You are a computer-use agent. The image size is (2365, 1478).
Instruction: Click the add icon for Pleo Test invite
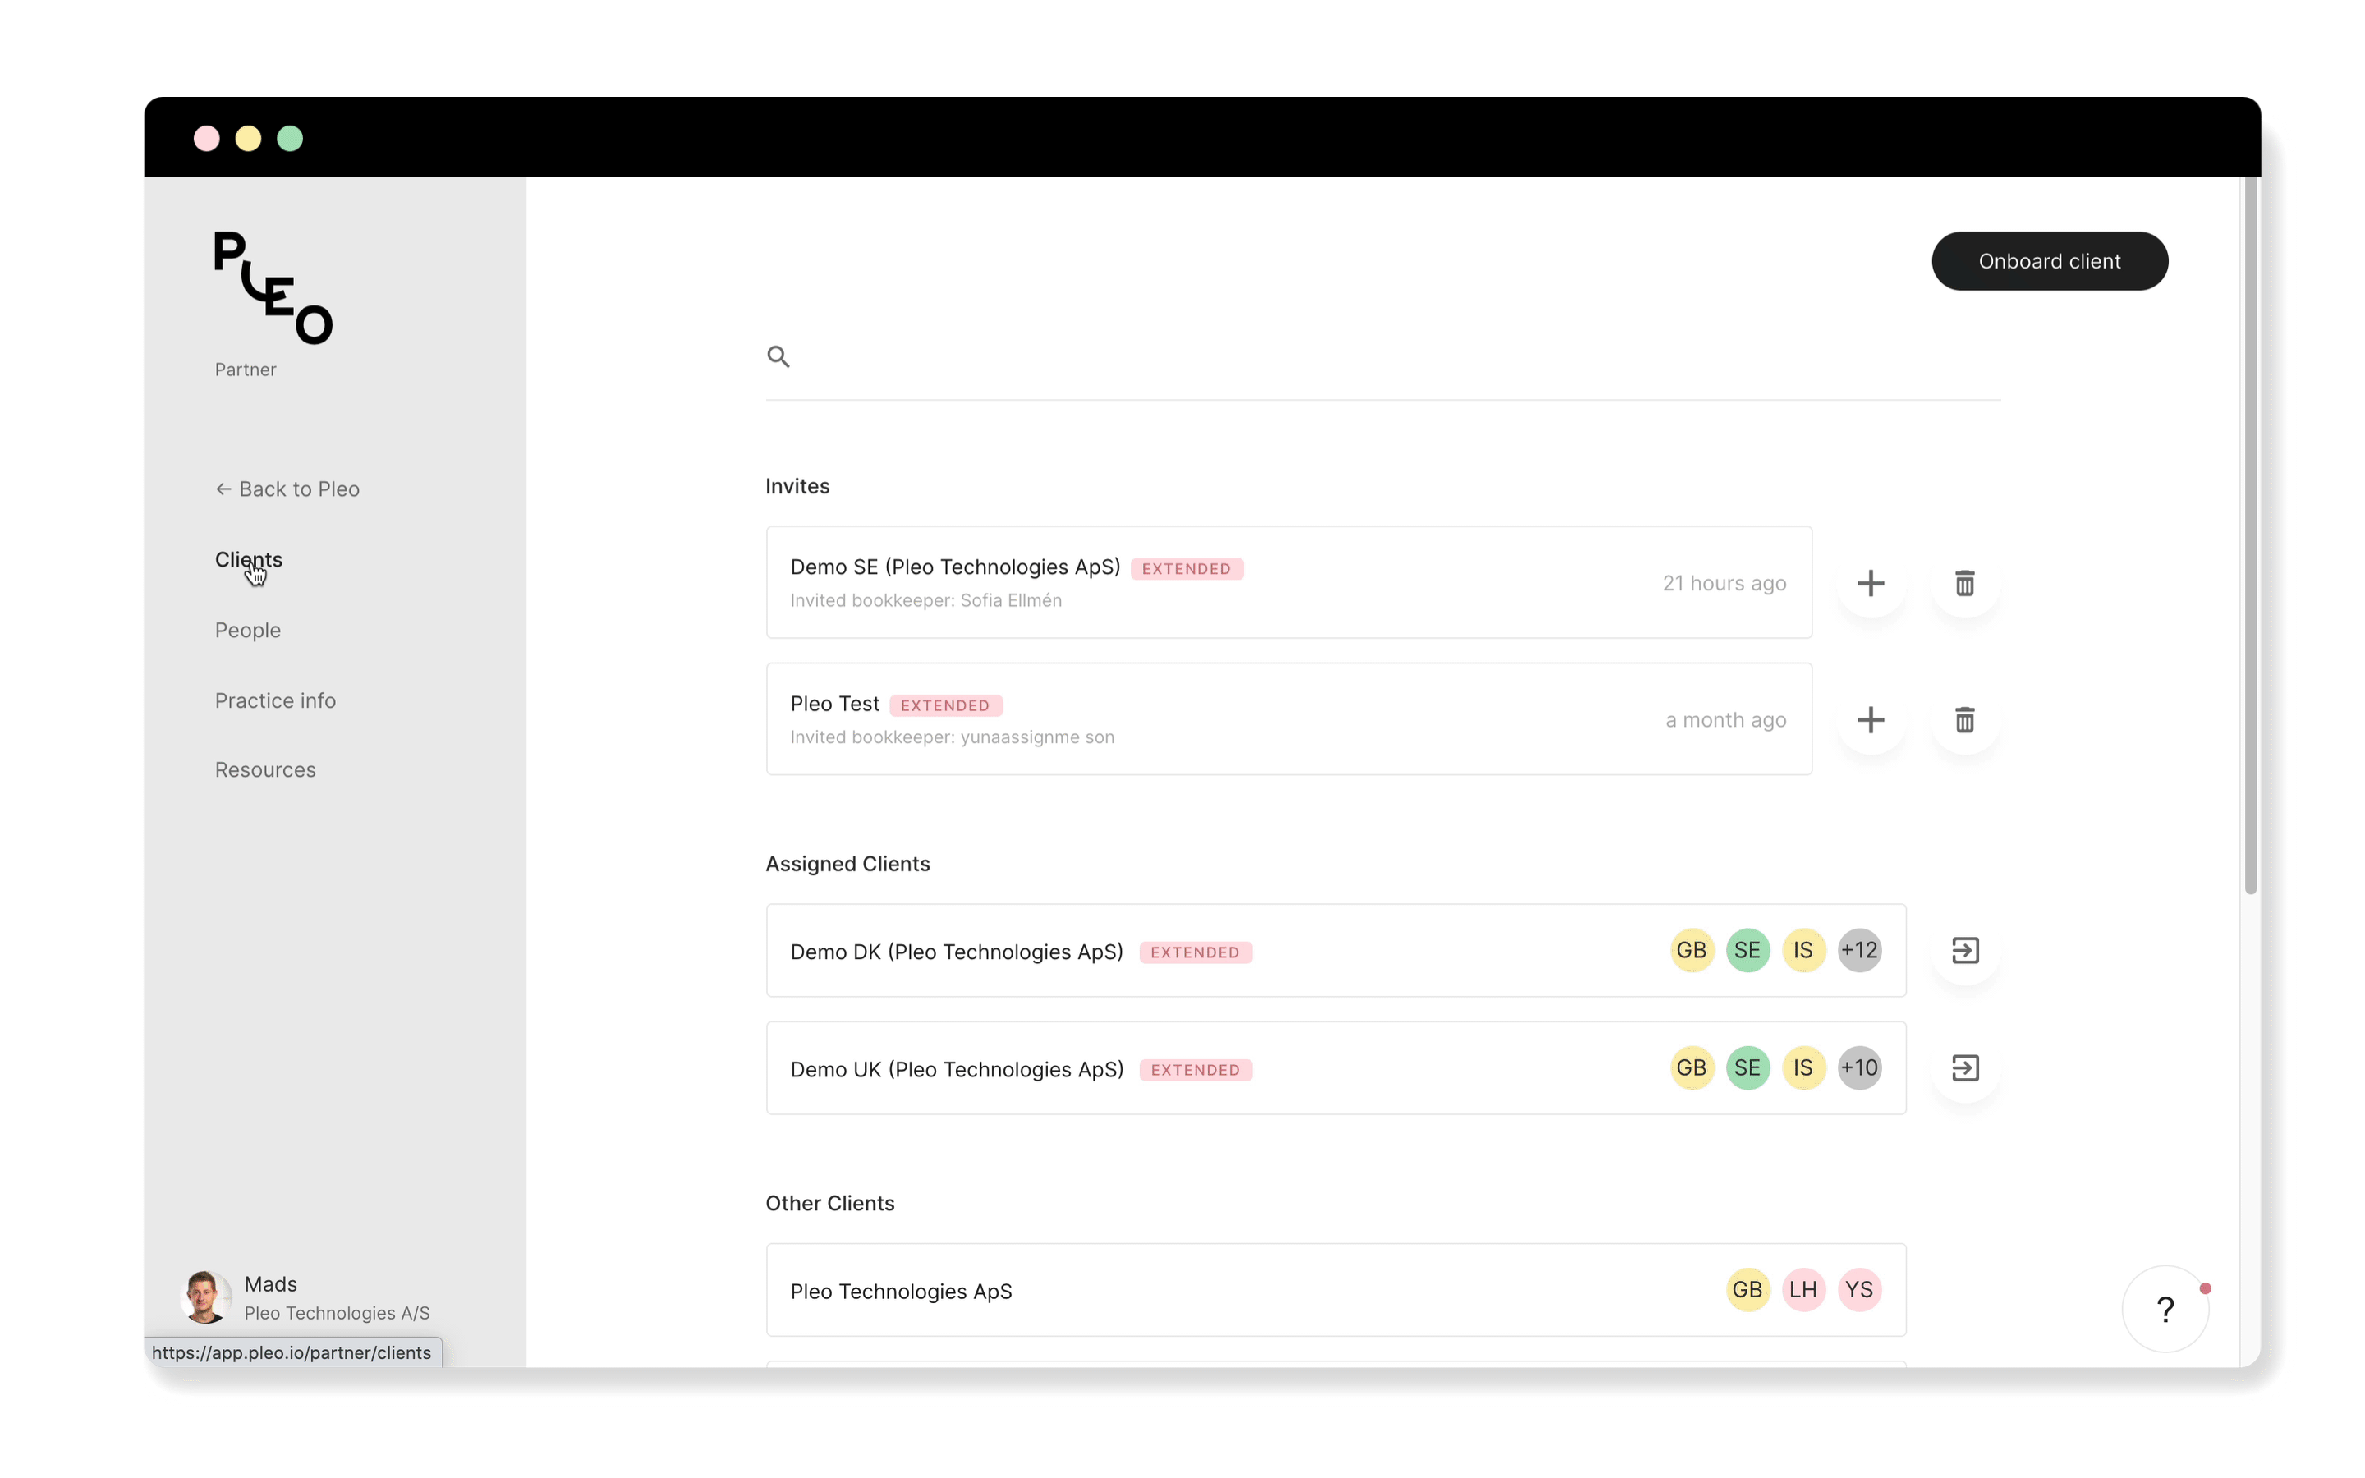coord(1871,718)
